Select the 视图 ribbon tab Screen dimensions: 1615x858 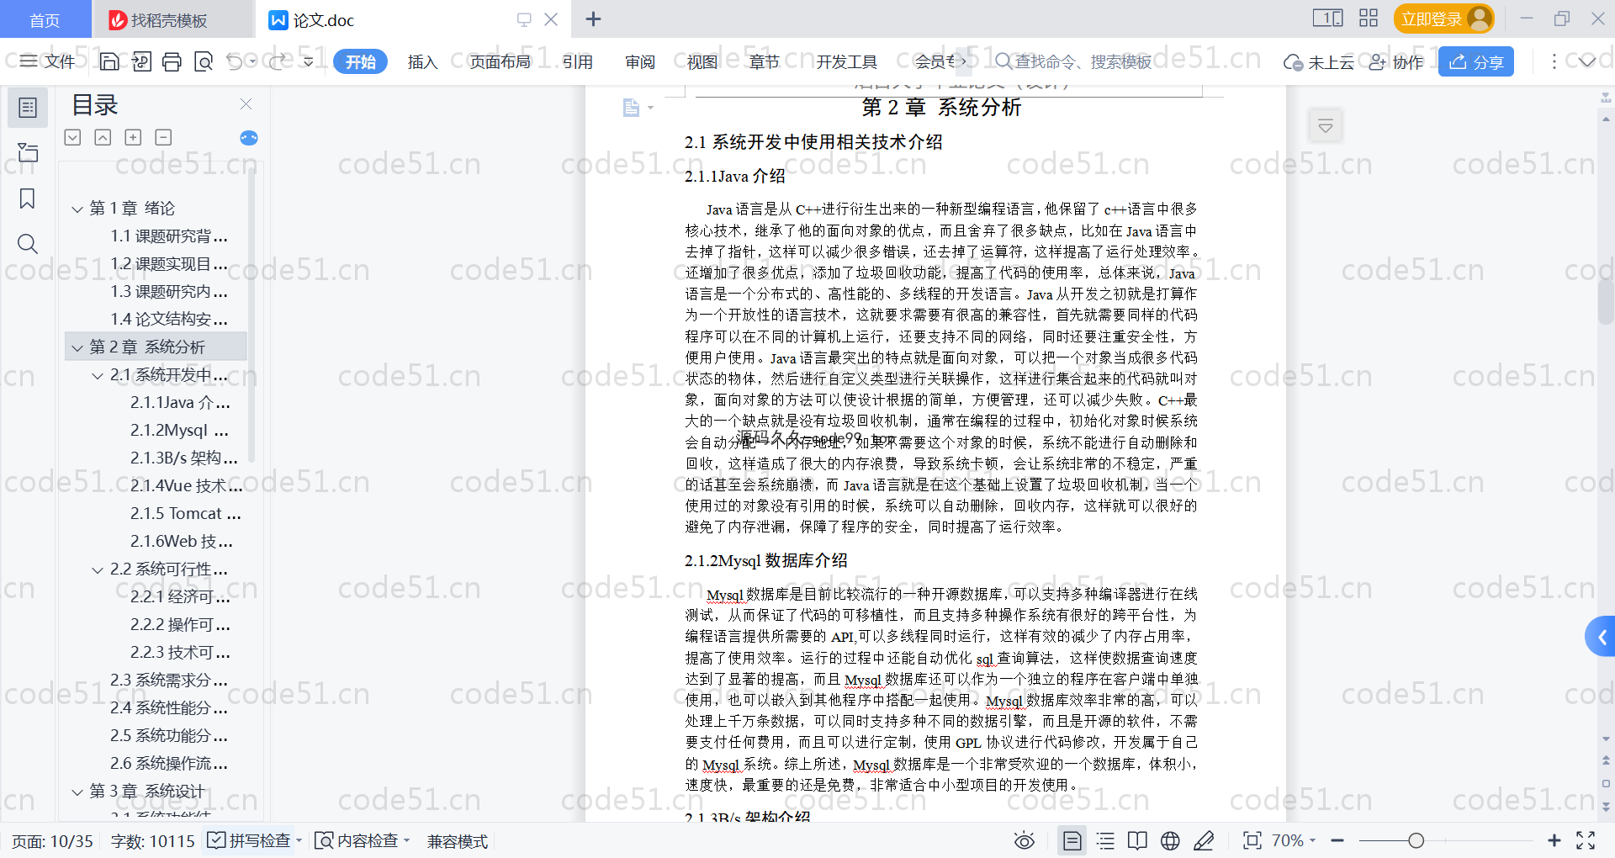(702, 61)
